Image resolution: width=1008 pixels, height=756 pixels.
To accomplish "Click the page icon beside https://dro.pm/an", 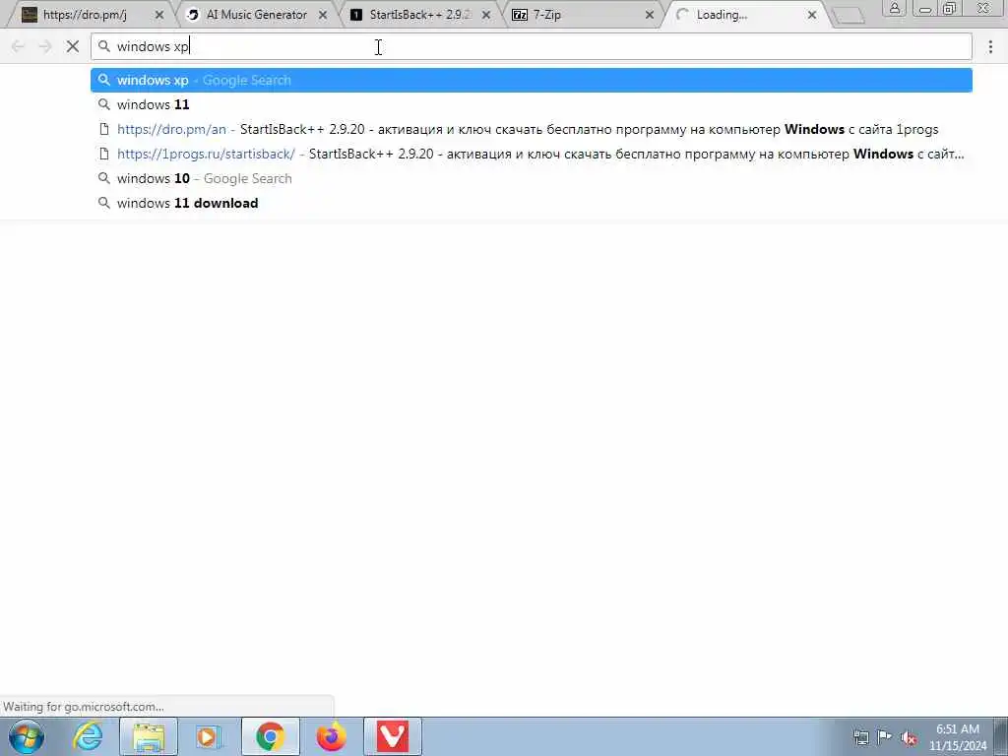I will coord(104,129).
